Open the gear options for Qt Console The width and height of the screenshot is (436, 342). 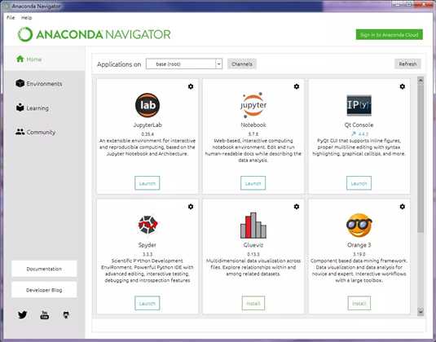pyautogui.click(x=403, y=86)
